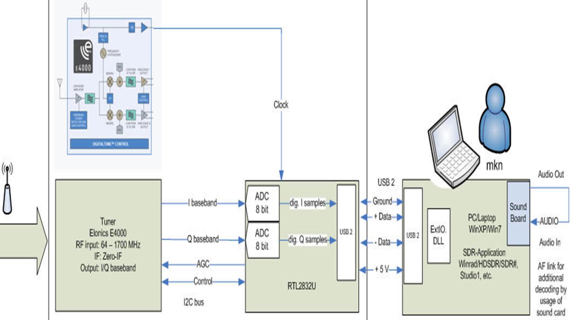
Task: Click the wireless transmitter antenna icon
Action: coord(7,189)
